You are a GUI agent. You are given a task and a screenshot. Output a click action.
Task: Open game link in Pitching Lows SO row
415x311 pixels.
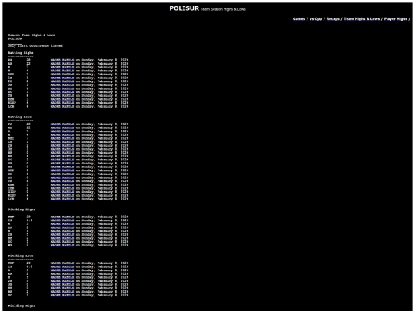coord(62,295)
